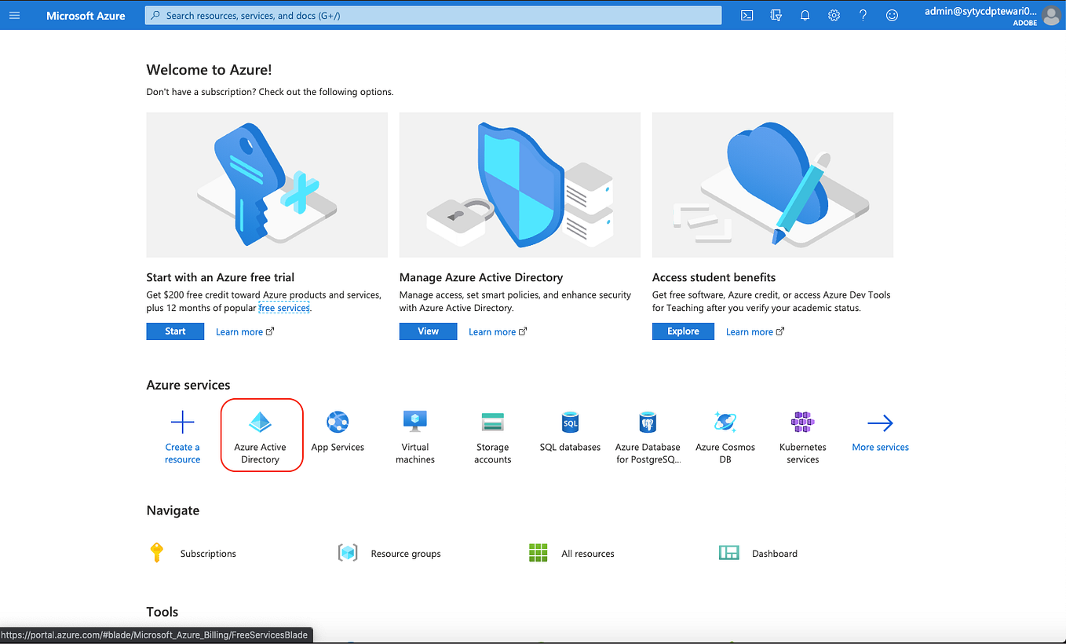This screenshot has width=1066, height=644.
Task: Open the notifications bell
Action: [x=805, y=15]
